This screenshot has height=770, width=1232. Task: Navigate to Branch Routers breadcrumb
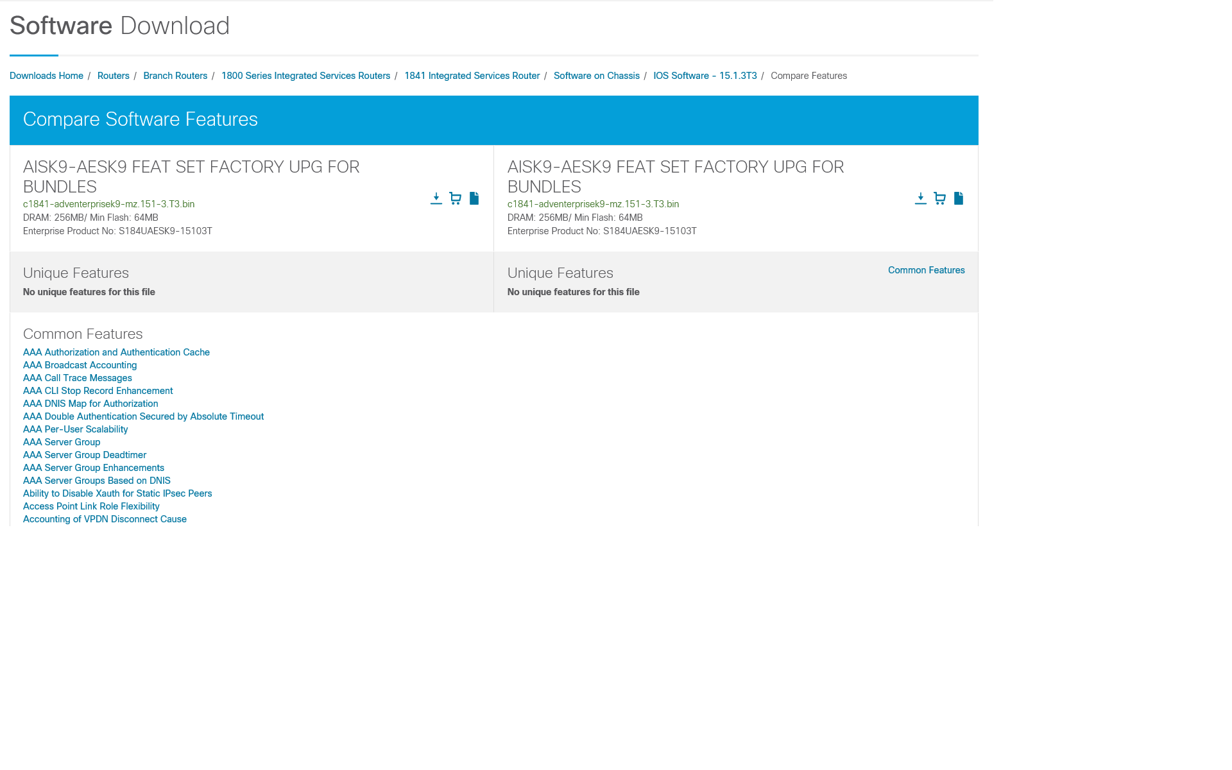[x=175, y=76]
